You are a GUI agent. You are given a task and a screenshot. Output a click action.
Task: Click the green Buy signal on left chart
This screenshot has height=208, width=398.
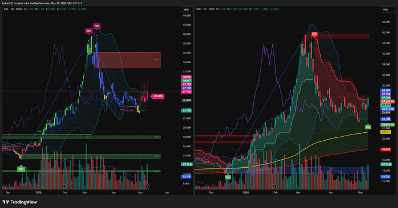(21, 169)
